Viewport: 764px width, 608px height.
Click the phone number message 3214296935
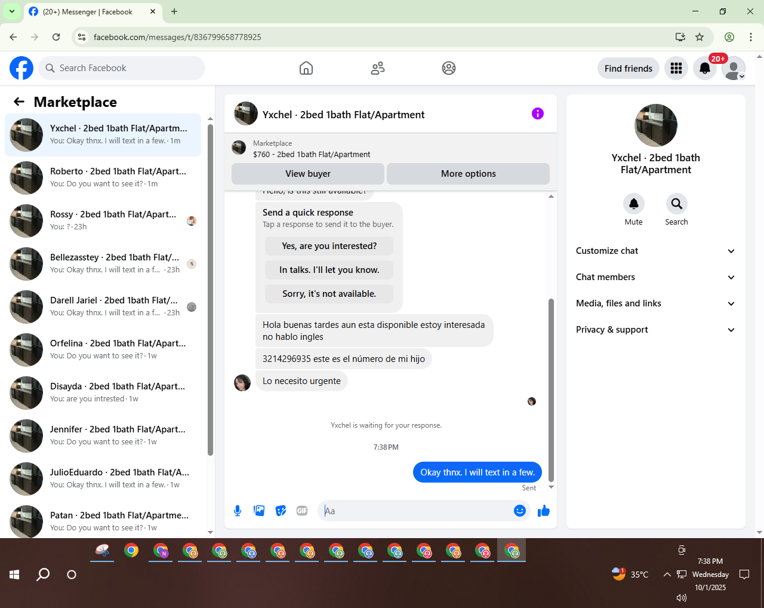pos(344,359)
